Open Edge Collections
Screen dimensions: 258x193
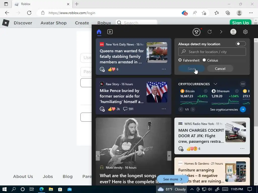[228, 13]
